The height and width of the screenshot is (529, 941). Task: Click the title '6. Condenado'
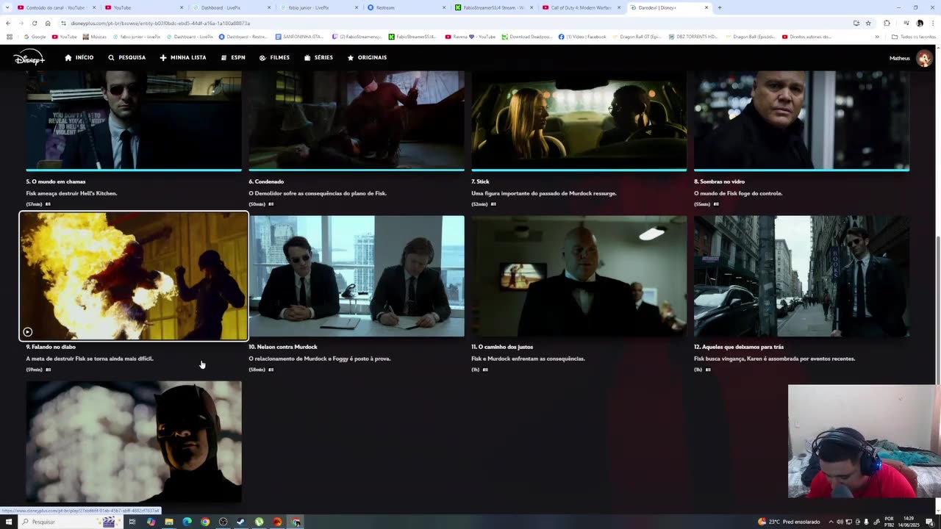pyautogui.click(x=266, y=181)
